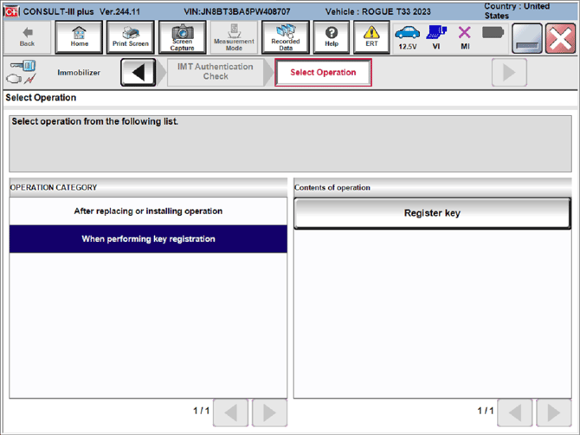Click Operation Category previous page arrow
Viewport: 580px width, 435px height.
231,412
